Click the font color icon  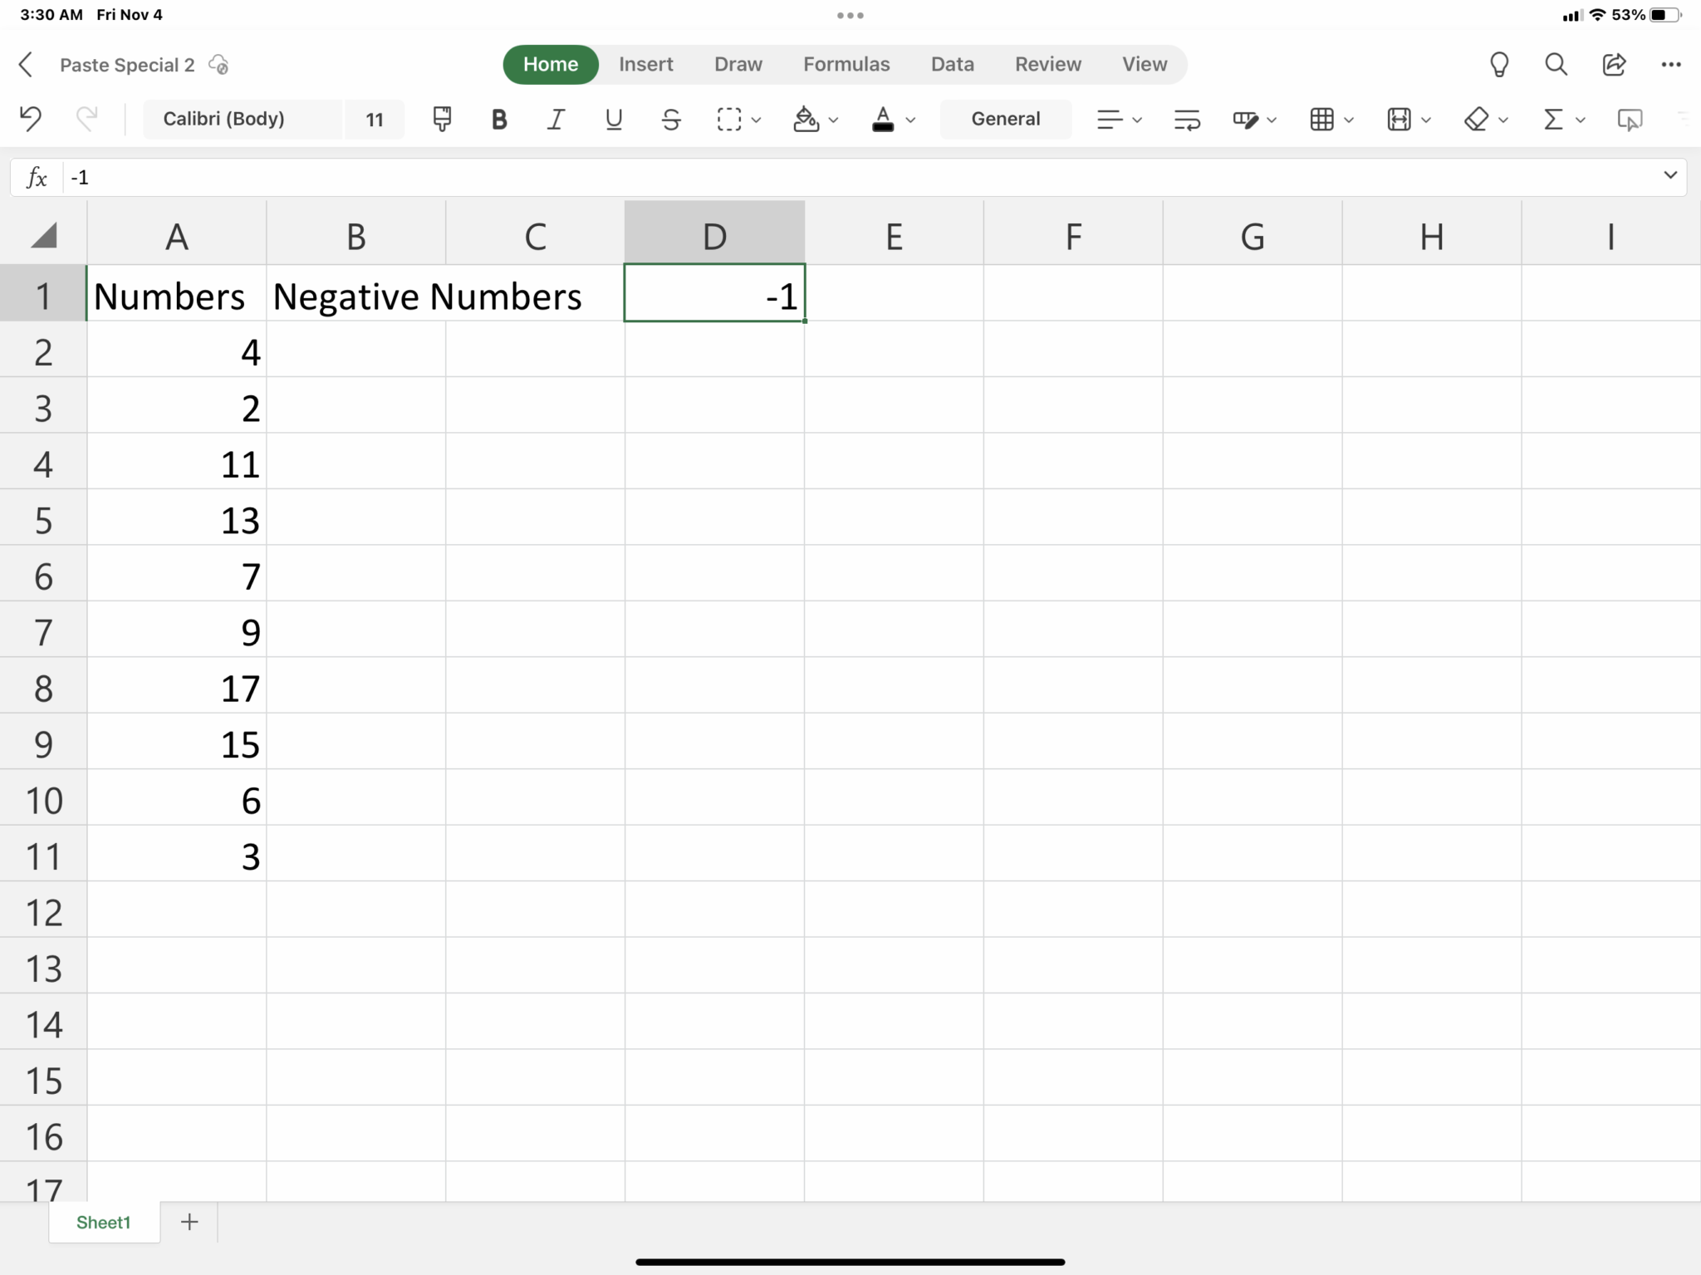(884, 119)
